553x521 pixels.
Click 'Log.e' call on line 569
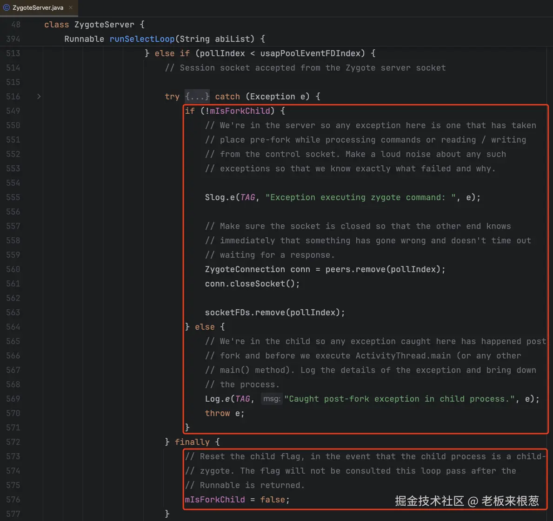coord(217,399)
